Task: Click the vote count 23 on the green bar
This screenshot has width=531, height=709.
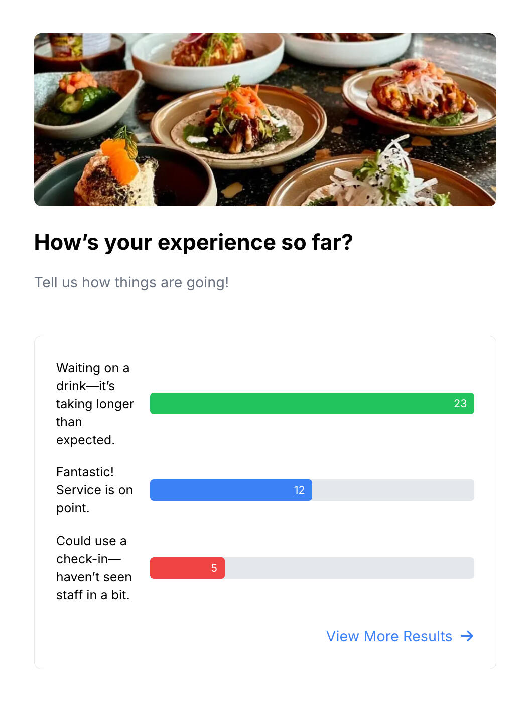Action: [x=460, y=404]
